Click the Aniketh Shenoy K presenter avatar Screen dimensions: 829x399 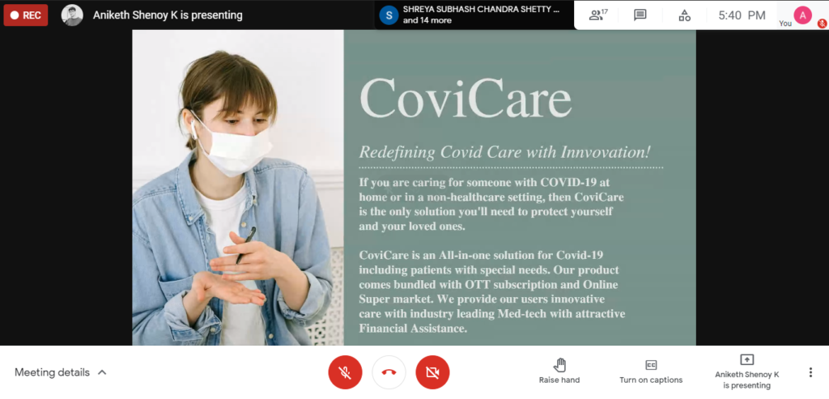point(72,15)
